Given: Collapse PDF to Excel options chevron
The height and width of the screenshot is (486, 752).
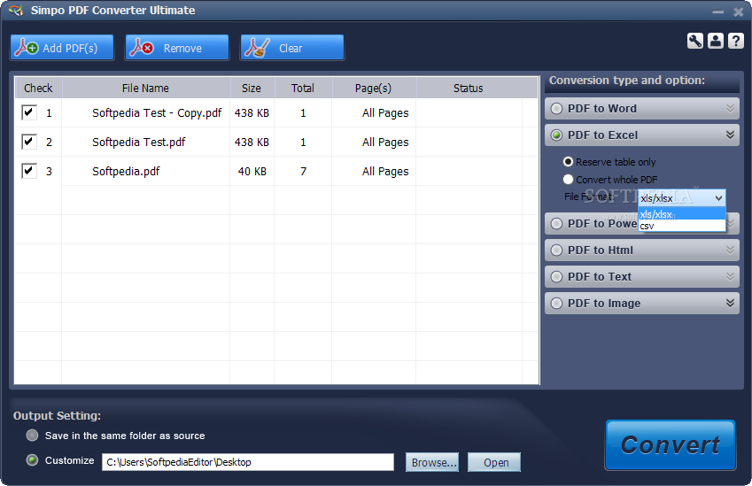Looking at the screenshot, I should click(x=730, y=135).
